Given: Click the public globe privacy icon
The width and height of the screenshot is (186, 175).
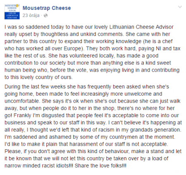Looking at the screenshot, I should click(x=45, y=15).
